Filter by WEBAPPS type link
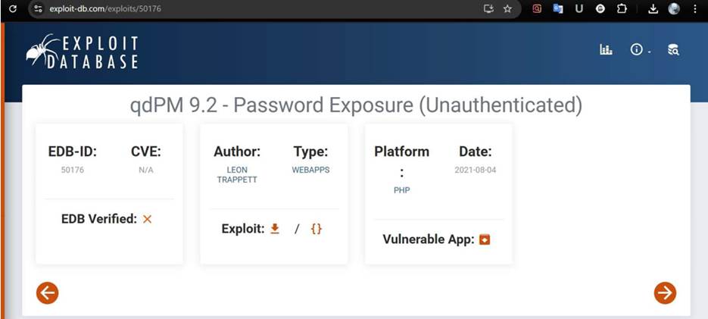708x319 pixels. click(310, 170)
